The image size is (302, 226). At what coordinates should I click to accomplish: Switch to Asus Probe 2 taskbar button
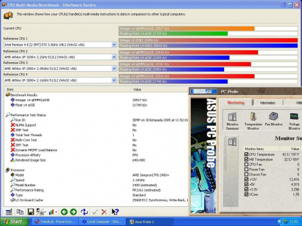pos(150,222)
